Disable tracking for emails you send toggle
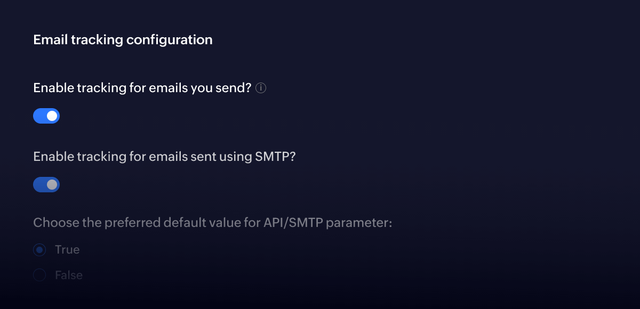The image size is (640, 309). [x=46, y=116]
